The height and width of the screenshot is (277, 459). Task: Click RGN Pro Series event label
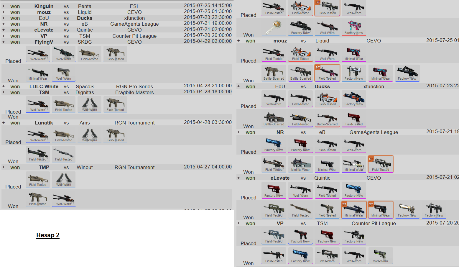[x=134, y=86]
